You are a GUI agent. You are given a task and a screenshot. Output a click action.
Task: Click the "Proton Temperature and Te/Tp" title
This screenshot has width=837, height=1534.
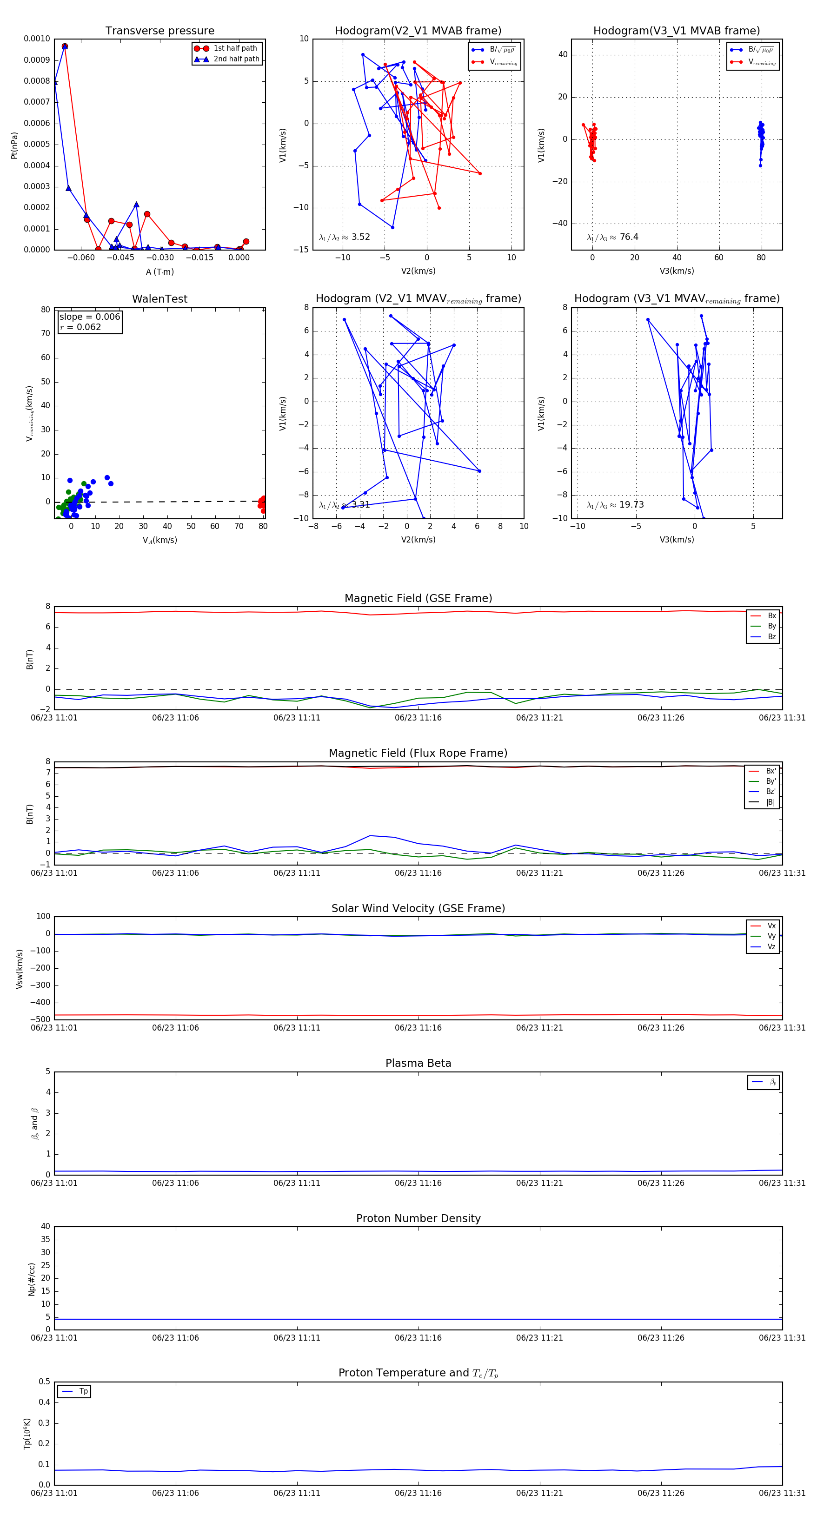pyautogui.click(x=418, y=1373)
